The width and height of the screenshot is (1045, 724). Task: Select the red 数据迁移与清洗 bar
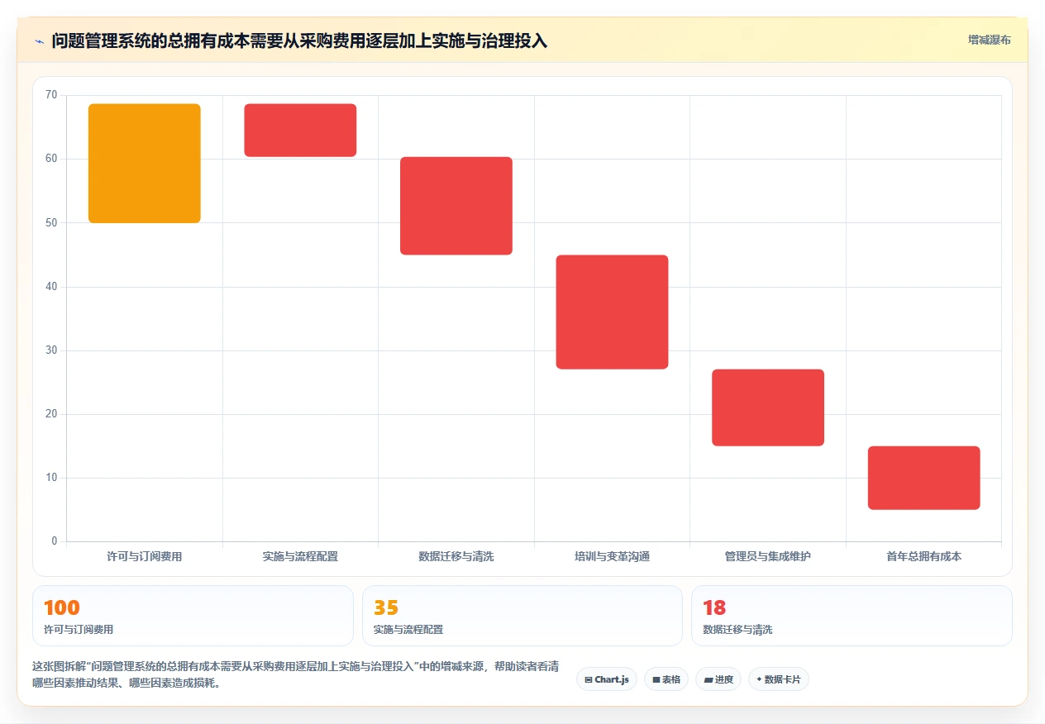(456, 206)
